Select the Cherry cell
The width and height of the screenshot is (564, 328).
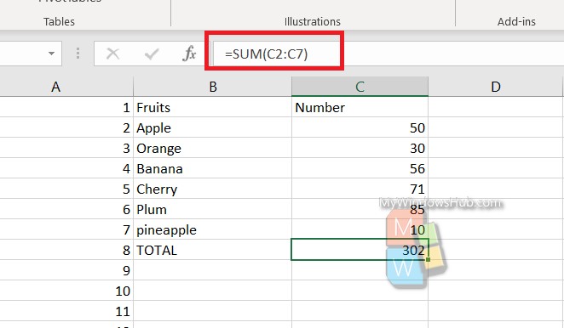213,189
